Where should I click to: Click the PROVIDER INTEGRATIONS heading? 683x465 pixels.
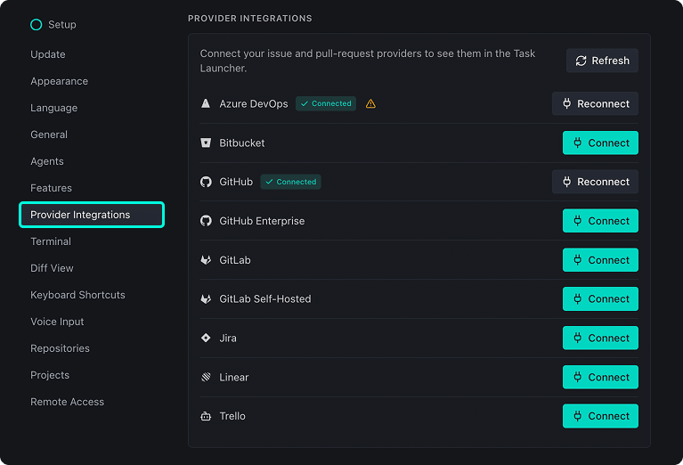coord(250,19)
